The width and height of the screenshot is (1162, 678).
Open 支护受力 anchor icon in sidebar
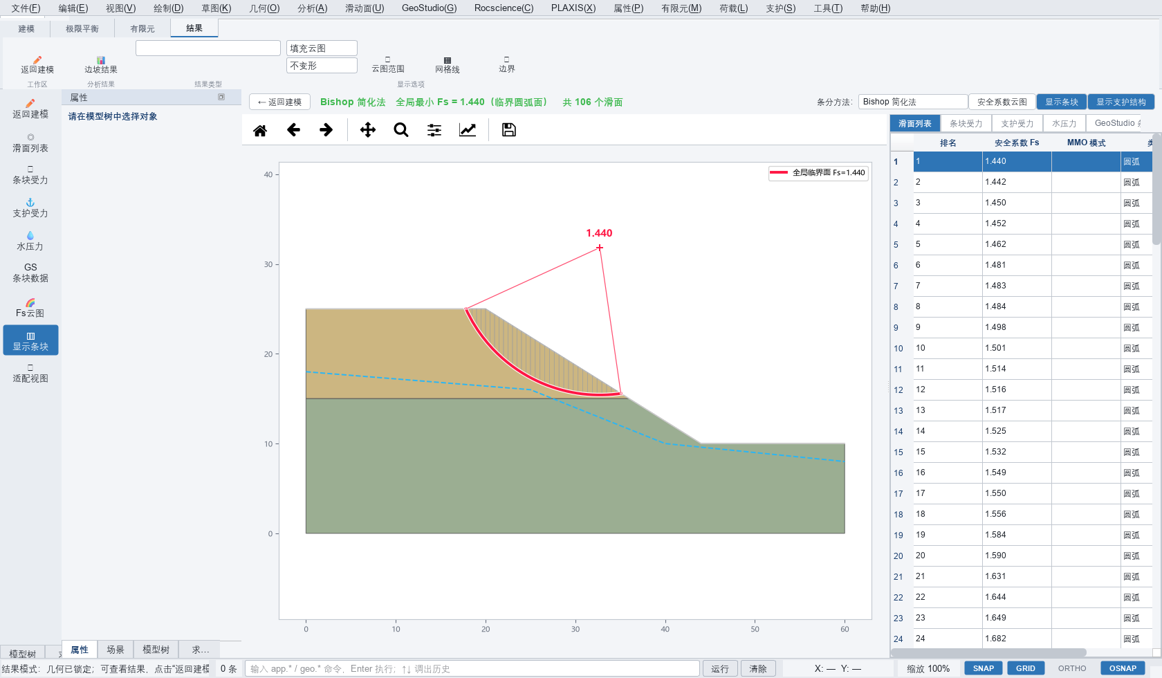coord(30,208)
